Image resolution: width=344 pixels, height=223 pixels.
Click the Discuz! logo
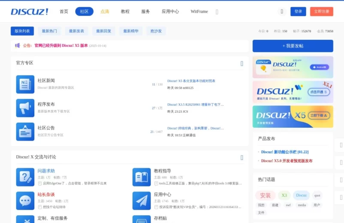click(x=30, y=12)
